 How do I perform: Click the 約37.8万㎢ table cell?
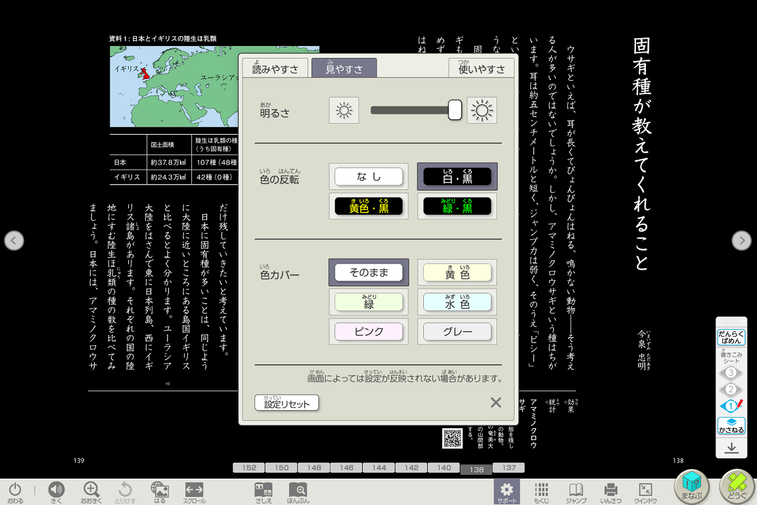[x=168, y=162]
